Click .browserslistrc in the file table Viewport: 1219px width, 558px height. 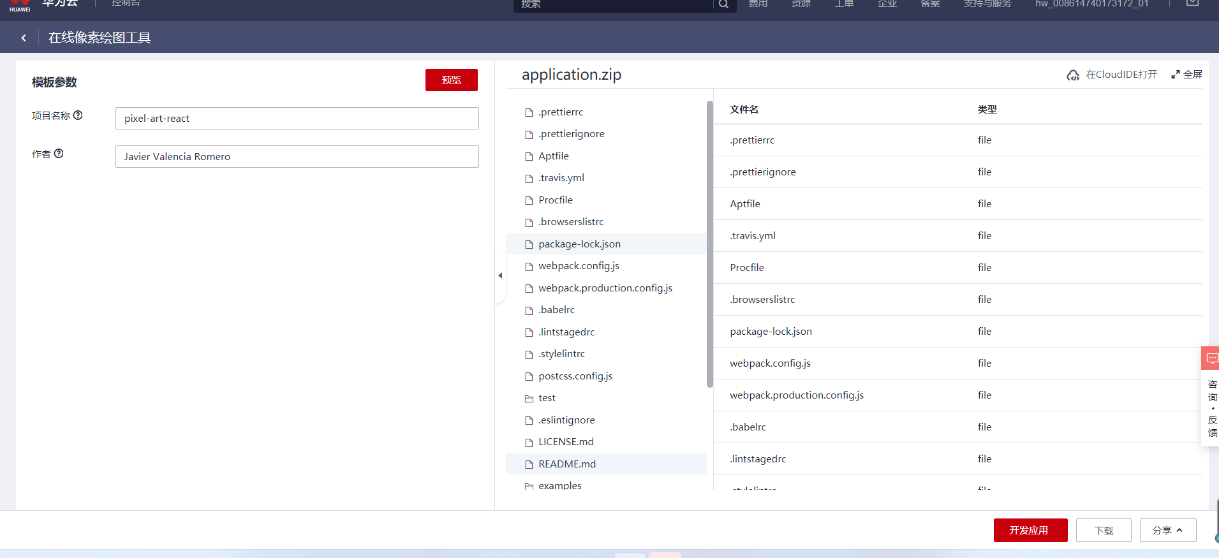tap(762, 299)
